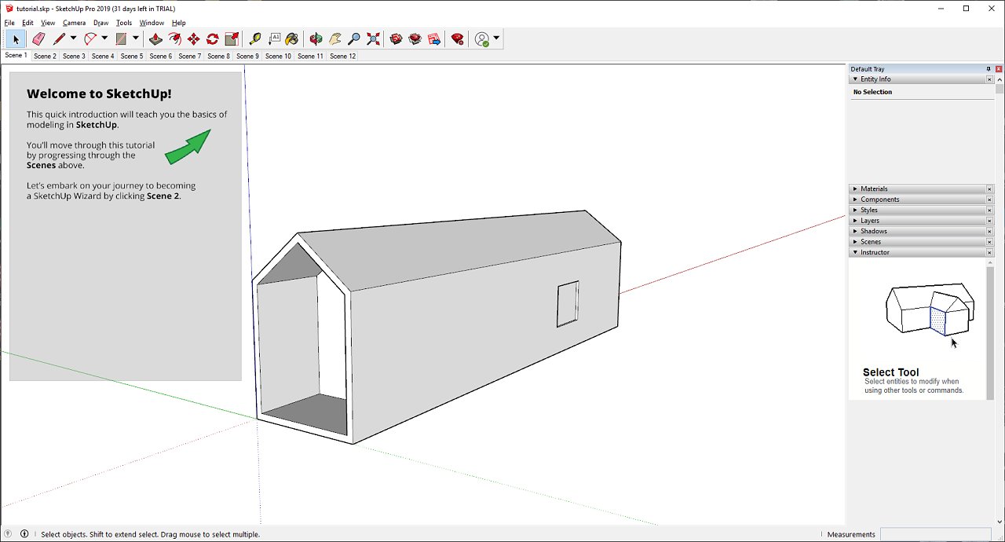This screenshot has height=542, width=1005.
Task: Switch to the Scene 2 tab
Action: point(45,57)
